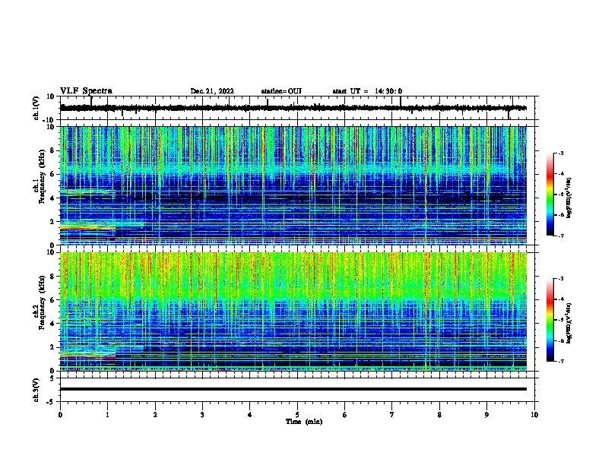Image resolution: width=602 pixels, height=465 pixels.
Task: Click the "station=OUI" header text
Action: coord(281,91)
